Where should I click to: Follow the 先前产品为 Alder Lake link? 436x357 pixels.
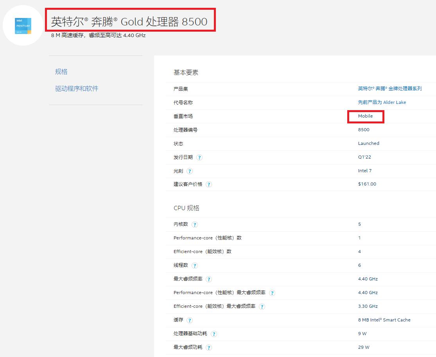[382, 102]
